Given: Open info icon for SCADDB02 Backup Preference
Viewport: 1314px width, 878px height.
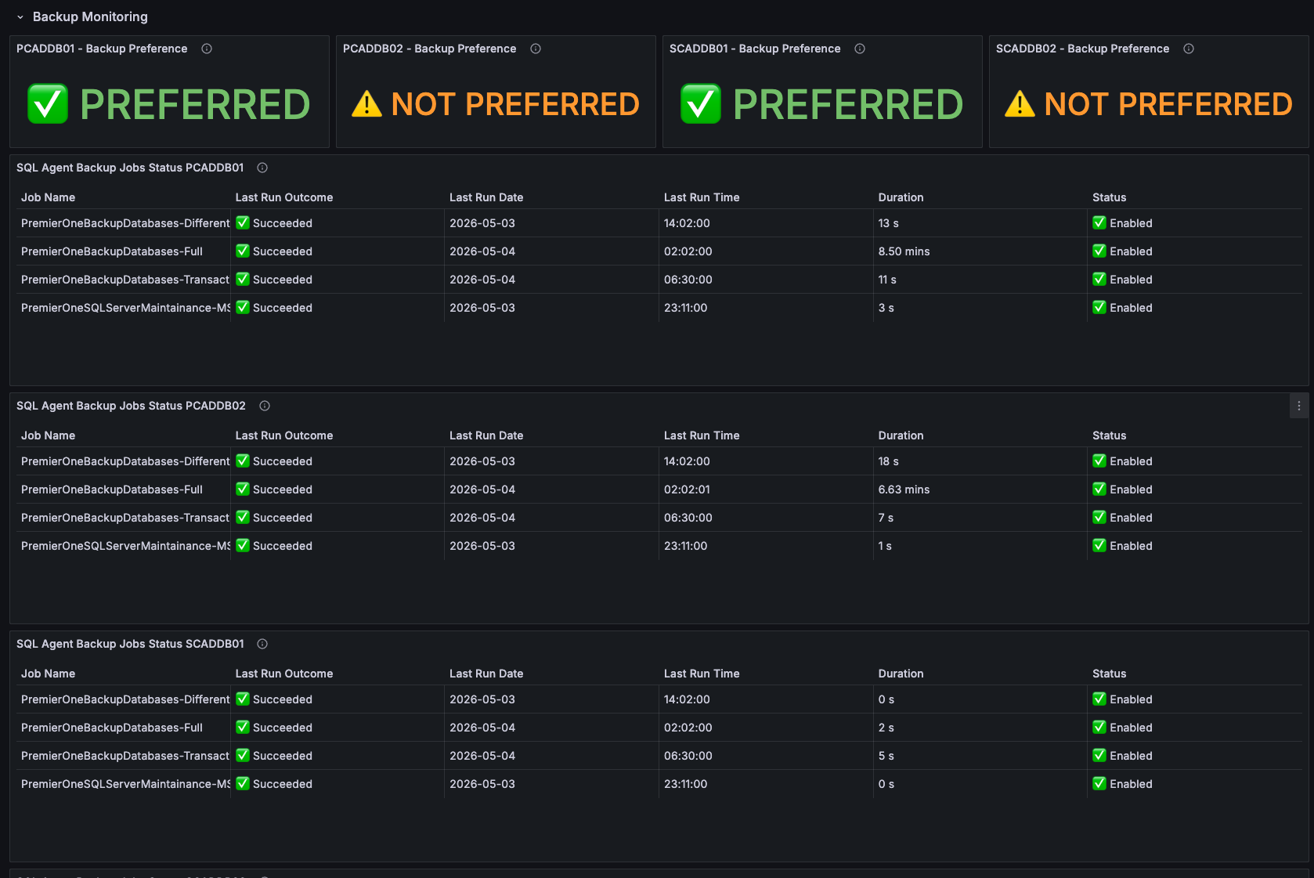Looking at the screenshot, I should (1189, 49).
